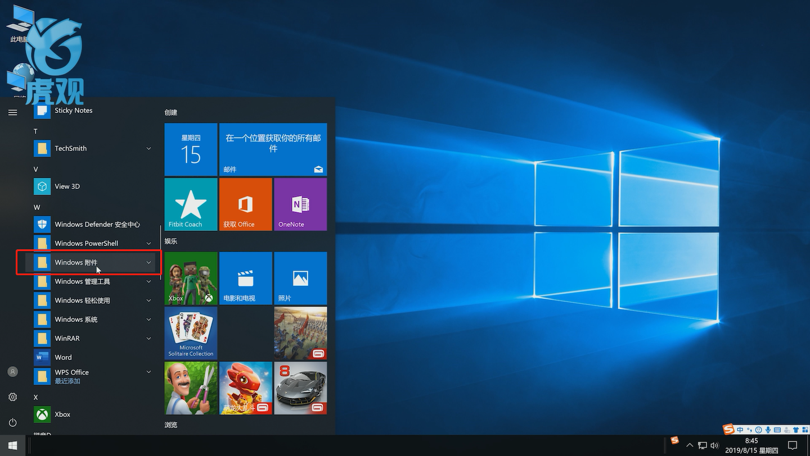Click the letter W section header
The height and width of the screenshot is (456, 810).
click(37, 208)
